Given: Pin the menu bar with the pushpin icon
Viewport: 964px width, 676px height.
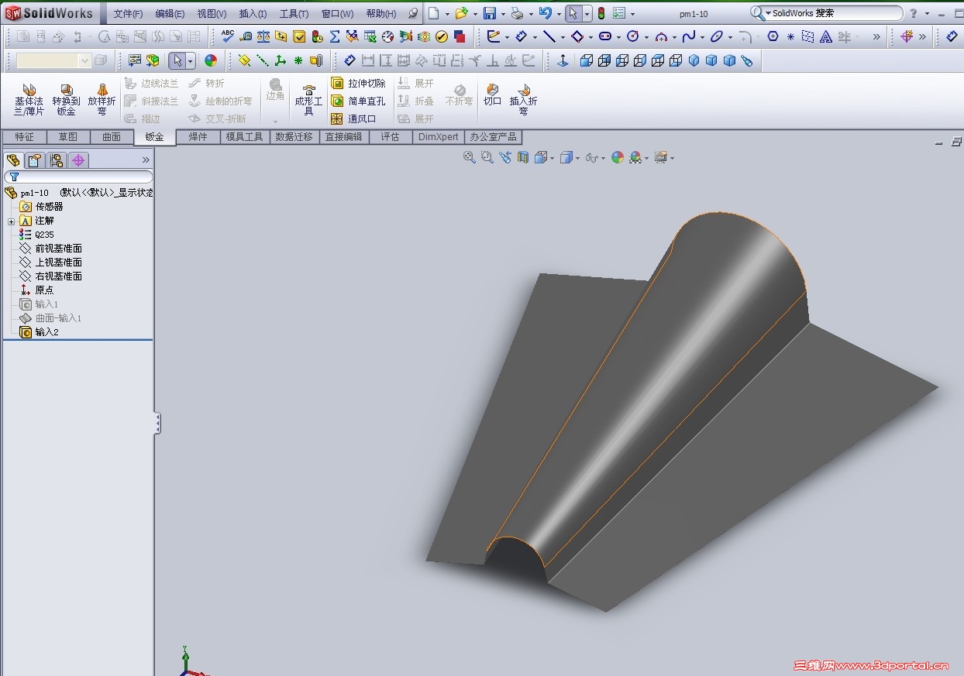Looking at the screenshot, I should [413, 13].
